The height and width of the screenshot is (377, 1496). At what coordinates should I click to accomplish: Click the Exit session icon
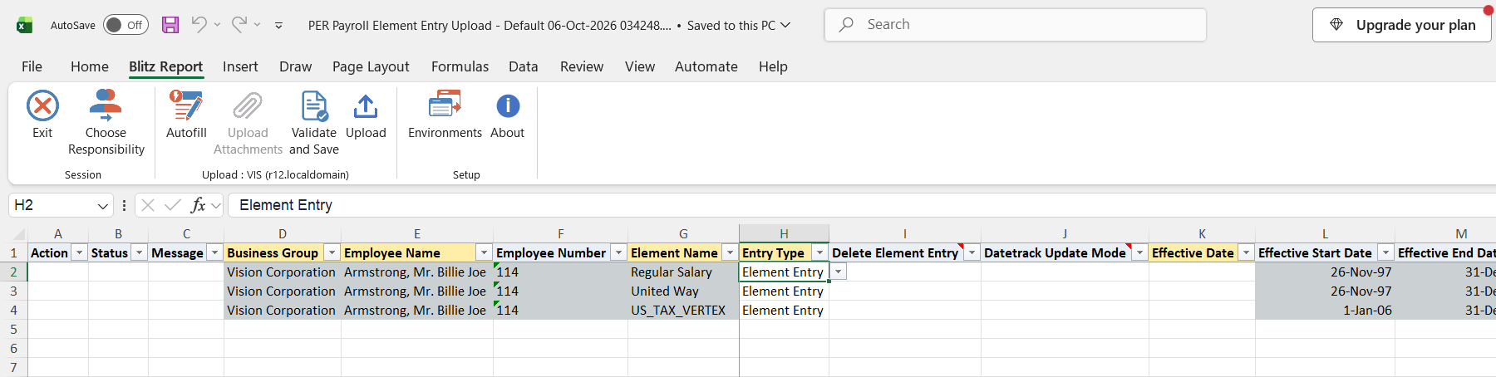(42, 106)
